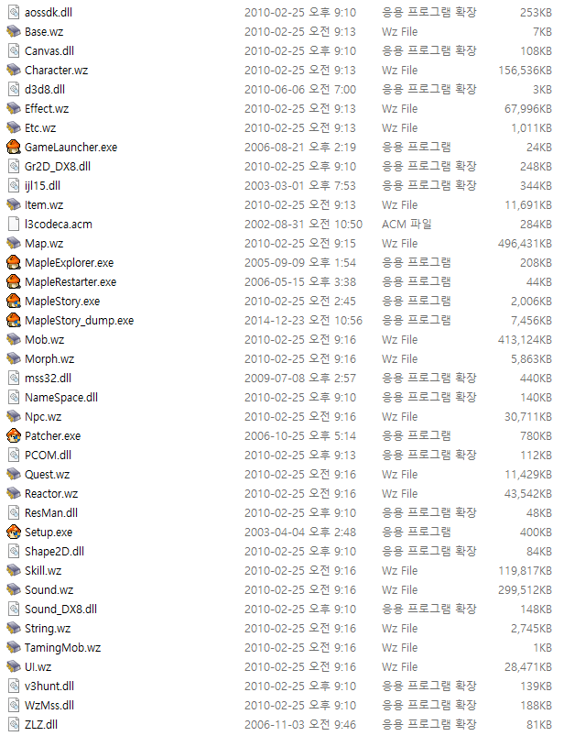Click the MapleExplorer.exe icon
Screen dimensions: 564x736
[14, 262]
